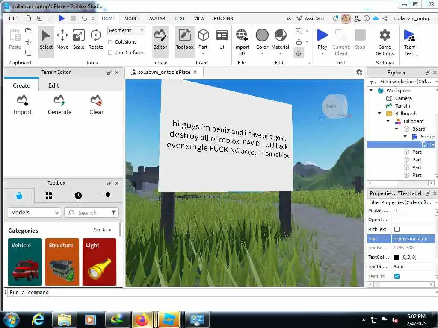
Task: Switch to Terrain Editor Edit tab
Action: tap(53, 85)
